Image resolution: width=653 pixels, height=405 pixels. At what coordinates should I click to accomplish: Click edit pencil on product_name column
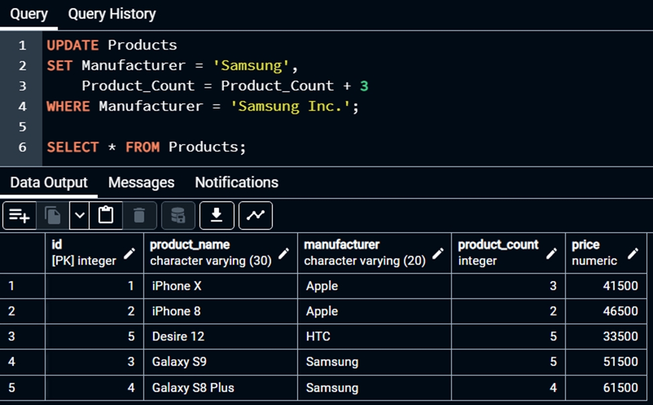284,253
